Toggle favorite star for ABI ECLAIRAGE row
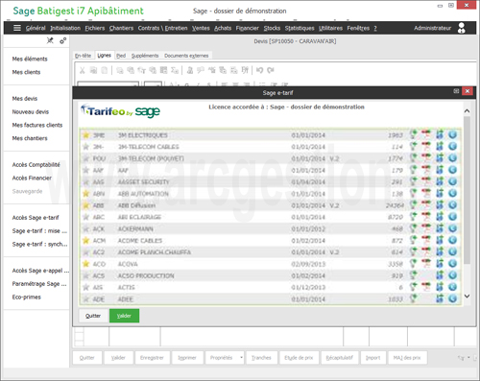 [85, 217]
